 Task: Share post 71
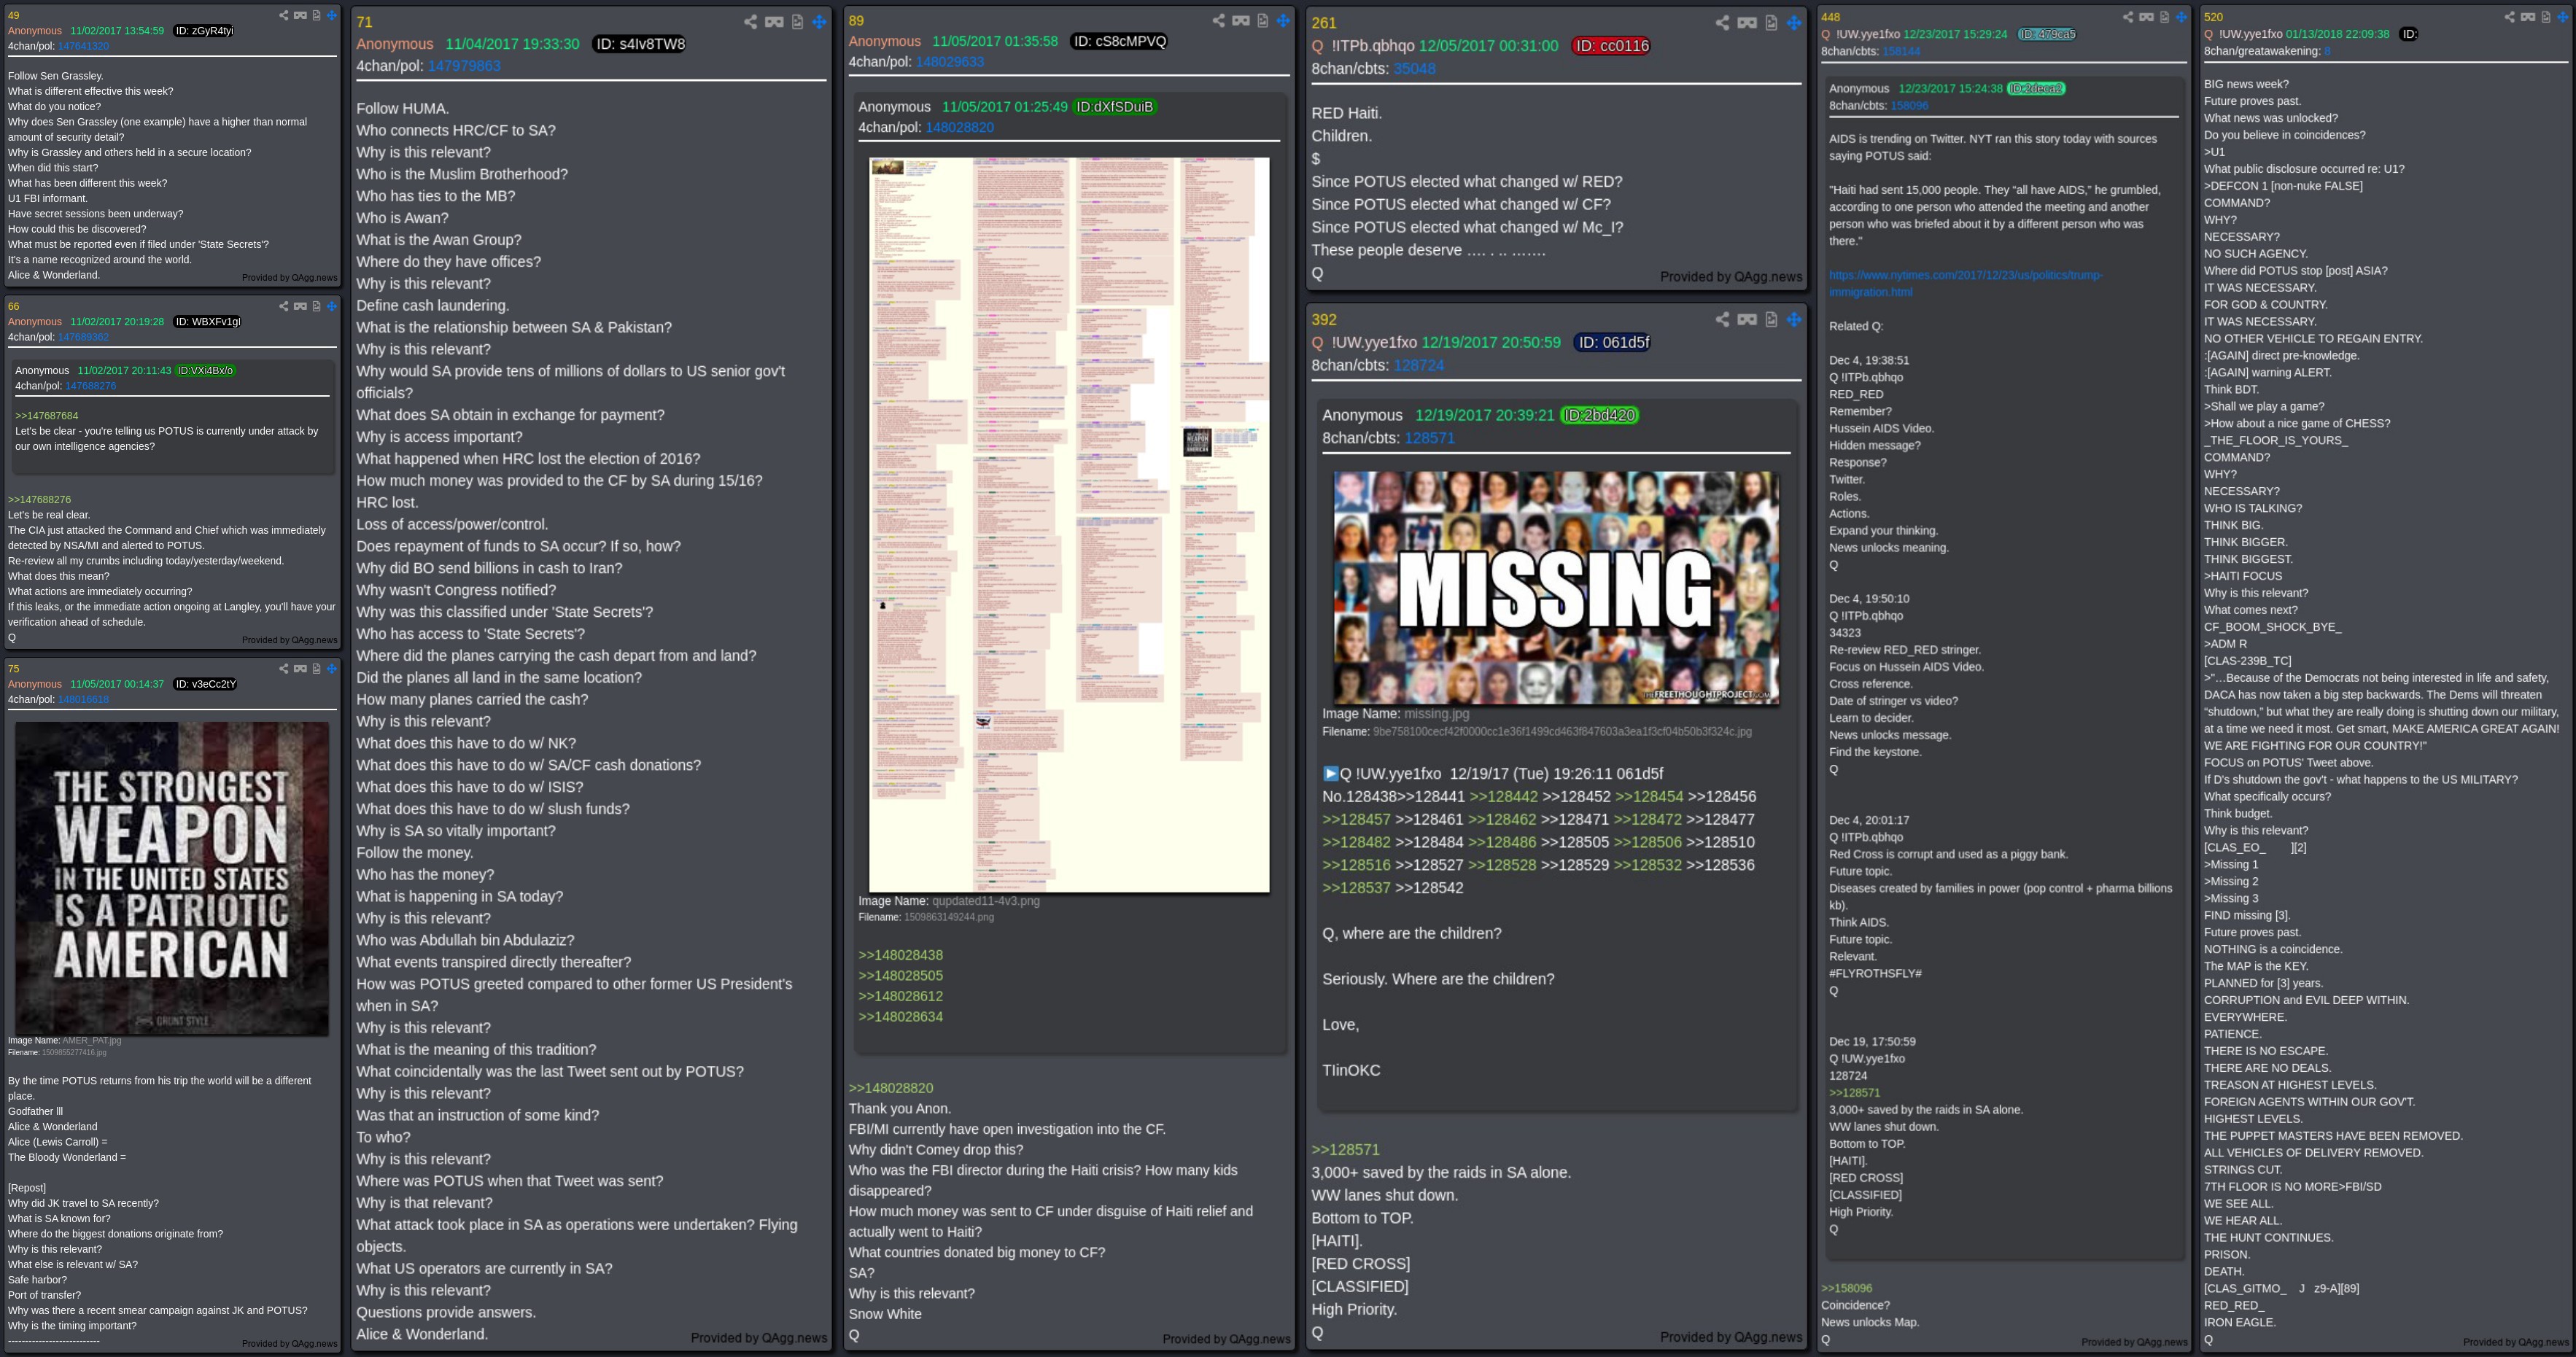pyautogui.click(x=750, y=22)
